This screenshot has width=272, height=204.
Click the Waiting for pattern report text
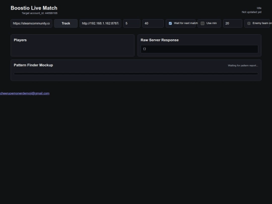[x=243, y=65]
